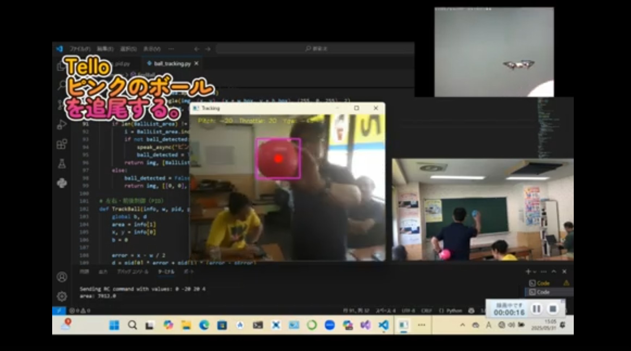This screenshot has height=351, width=631.
Task: Open the Windows Start menu
Action: (x=114, y=325)
